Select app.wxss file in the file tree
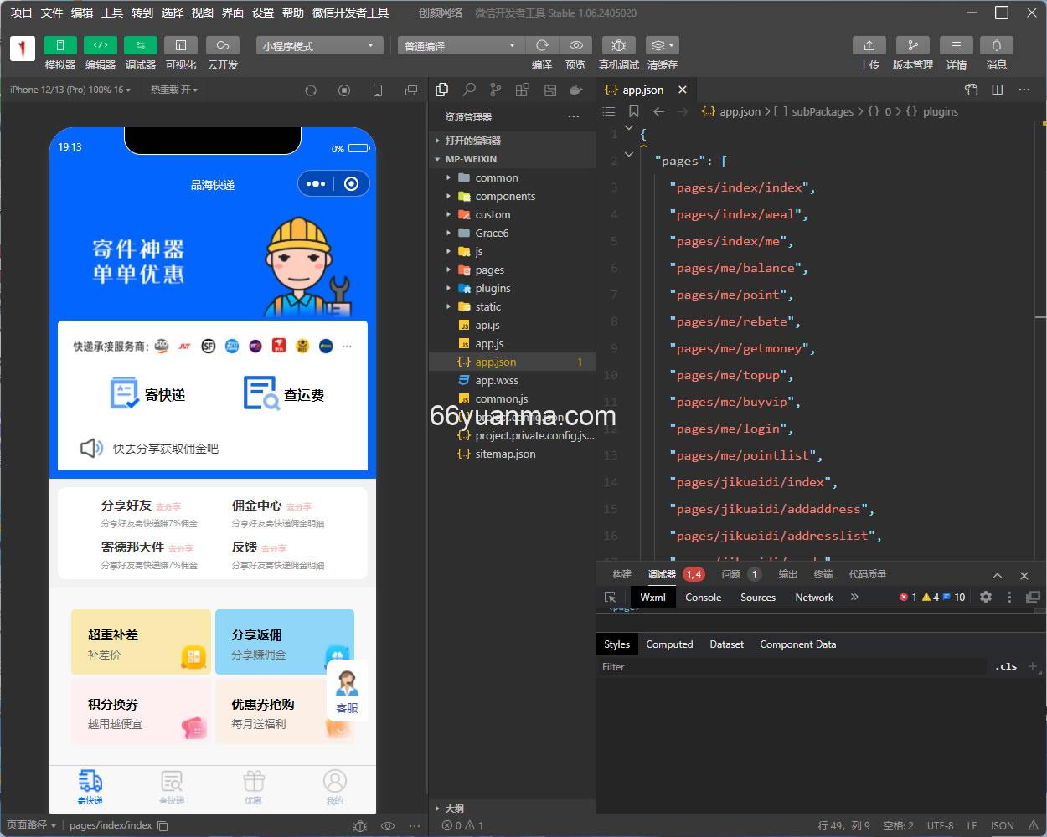The height and width of the screenshot is (837, 1047). 496,380
